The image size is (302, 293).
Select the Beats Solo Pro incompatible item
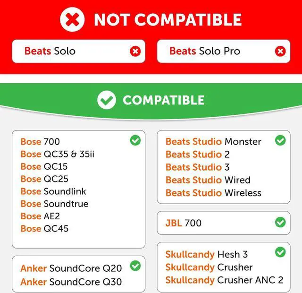pyautogui.click(x=205, y=51)
